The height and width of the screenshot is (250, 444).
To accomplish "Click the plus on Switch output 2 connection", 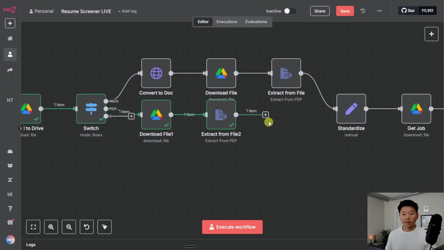I will [x=131, y=116].
